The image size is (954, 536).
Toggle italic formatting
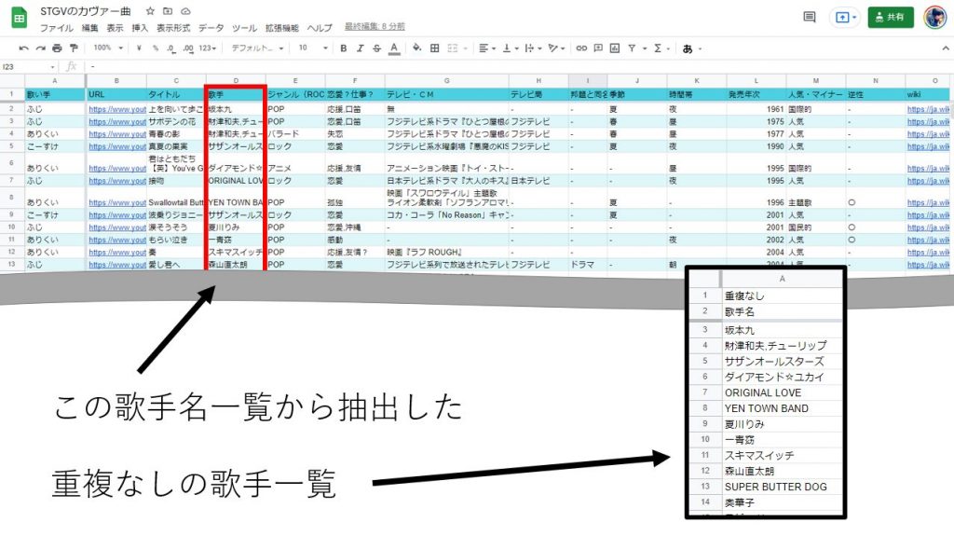point(361,48)
